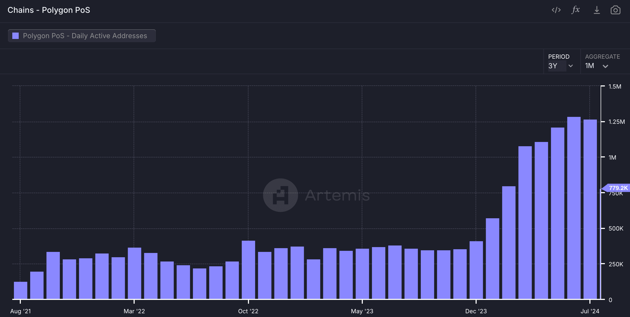Screen dimensions: 630x317
Task: Click the Mar '22 axis label
Action: (x=134, y=311)
